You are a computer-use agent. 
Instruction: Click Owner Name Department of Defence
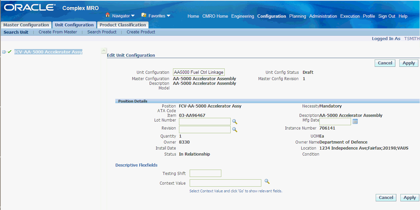pyautogui.click(x=343, y=142)
